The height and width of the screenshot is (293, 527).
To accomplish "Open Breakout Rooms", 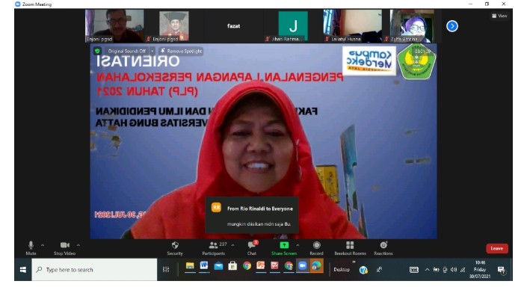I will tap(350, 248).
